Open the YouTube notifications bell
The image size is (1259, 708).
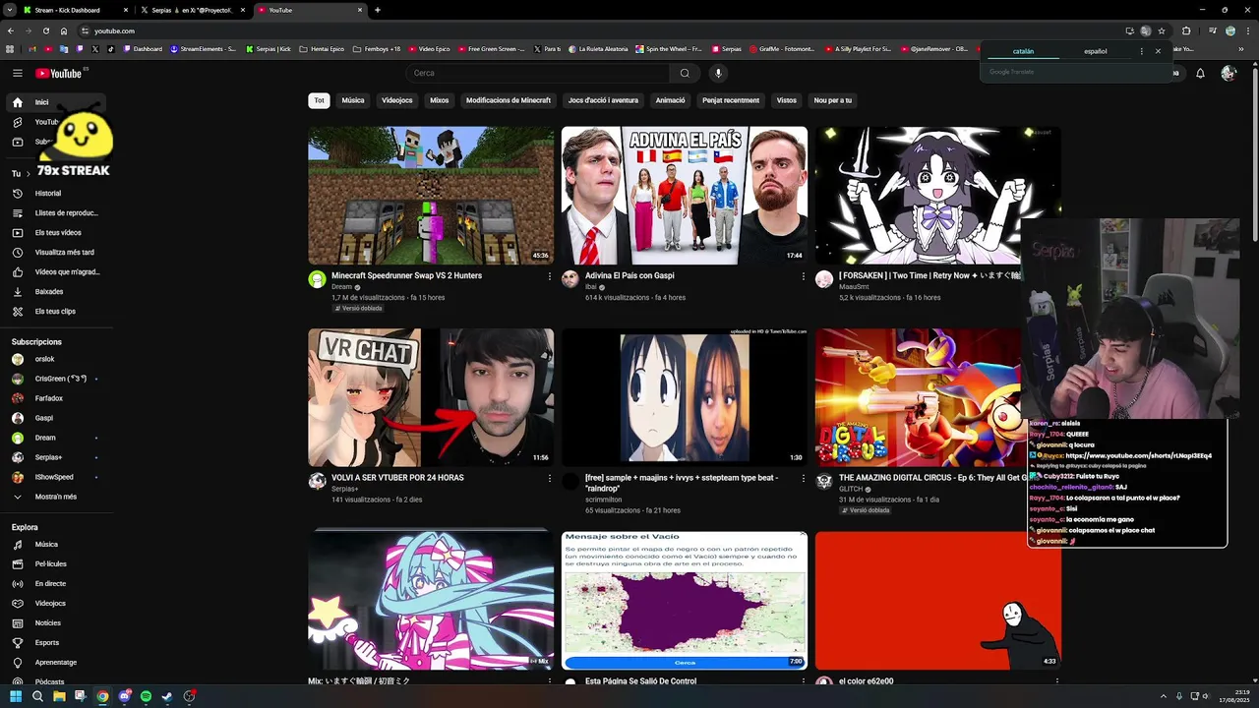tap(1200, 73)
